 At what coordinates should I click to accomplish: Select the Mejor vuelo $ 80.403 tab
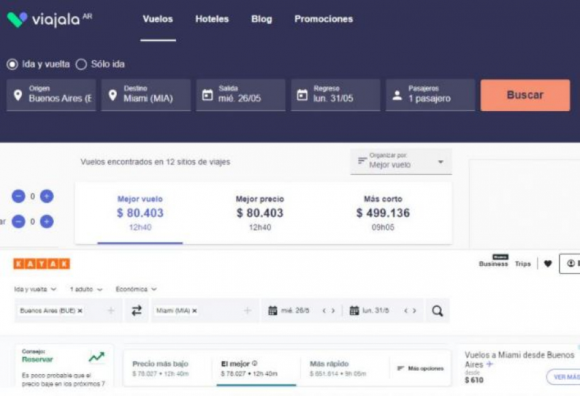pos(140,213)
